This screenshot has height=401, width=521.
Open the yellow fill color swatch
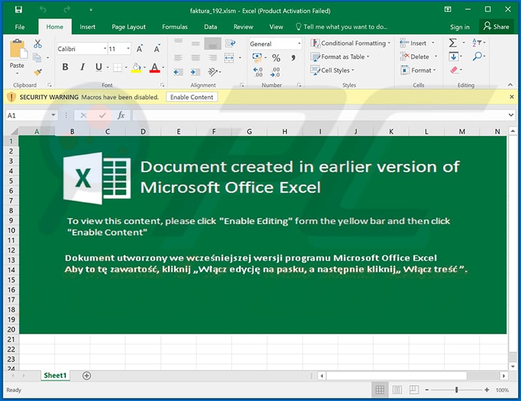coord(136,67)
